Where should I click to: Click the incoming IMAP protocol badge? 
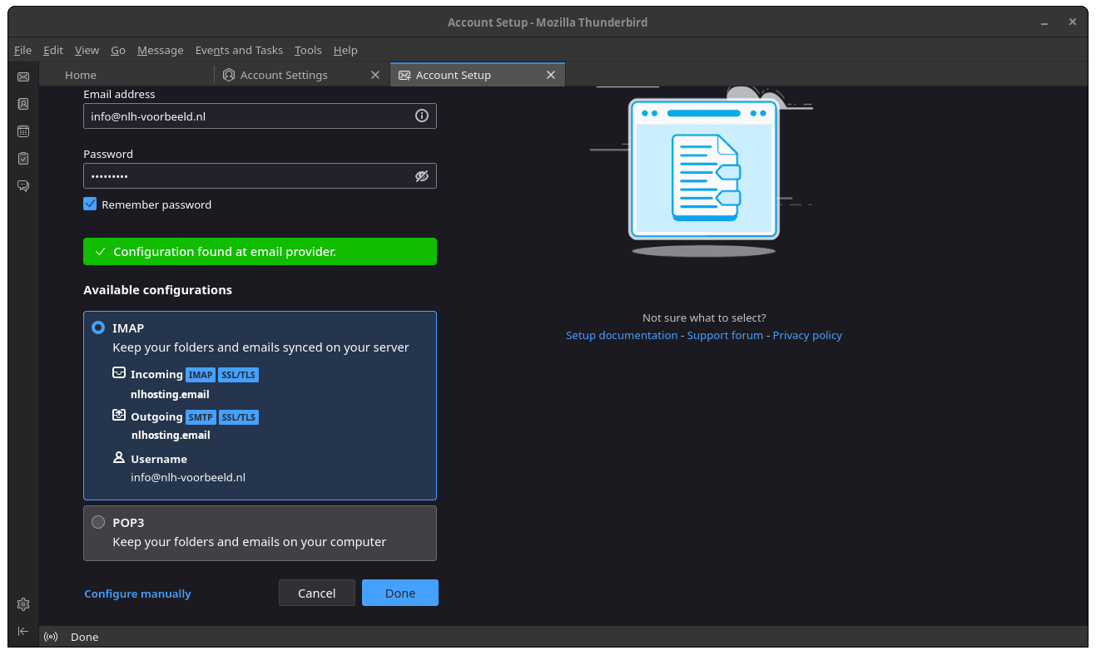201,375
